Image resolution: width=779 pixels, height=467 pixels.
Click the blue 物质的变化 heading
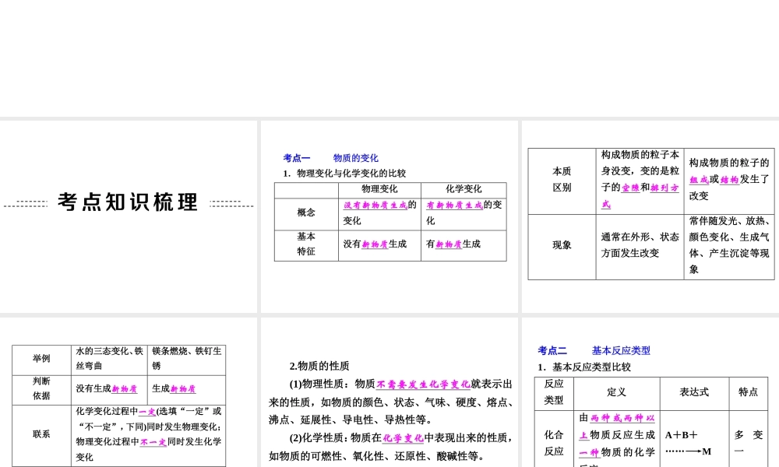tap(356, 158)
